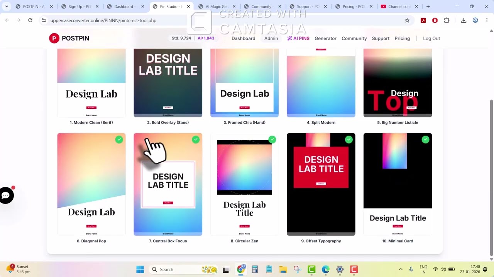Open the Pricing nav link in header
This screenshot has width=494, height=277.
pyautogui.click(x=402, y=38)
